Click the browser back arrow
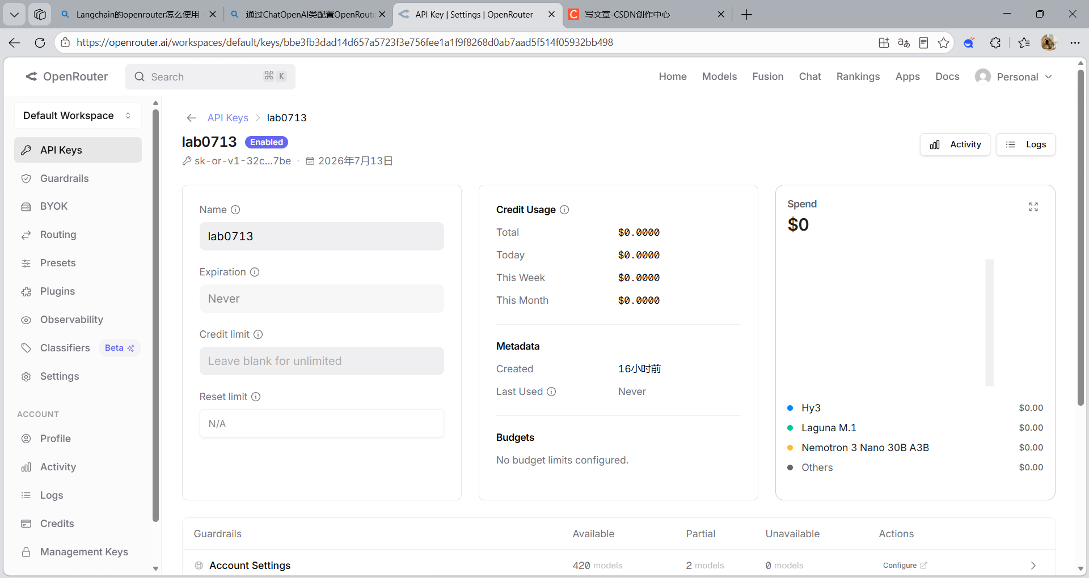Screen dimensions: 1089x578 [x=15, y=42]
